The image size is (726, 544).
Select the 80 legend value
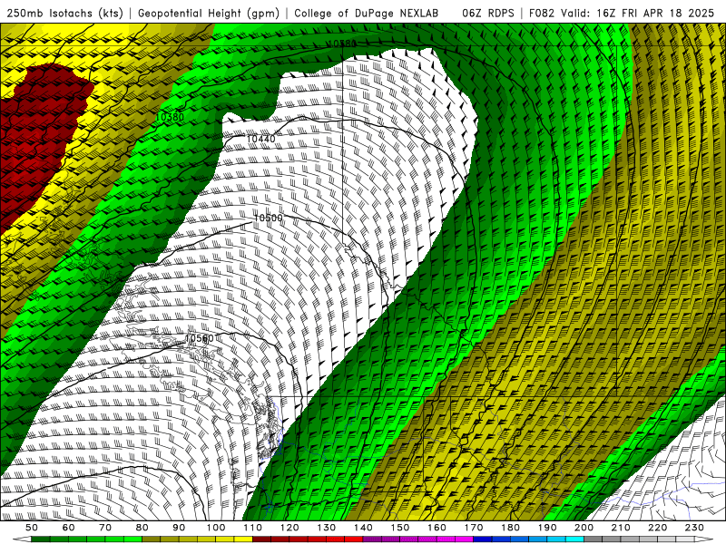click(x=142, y=528)
